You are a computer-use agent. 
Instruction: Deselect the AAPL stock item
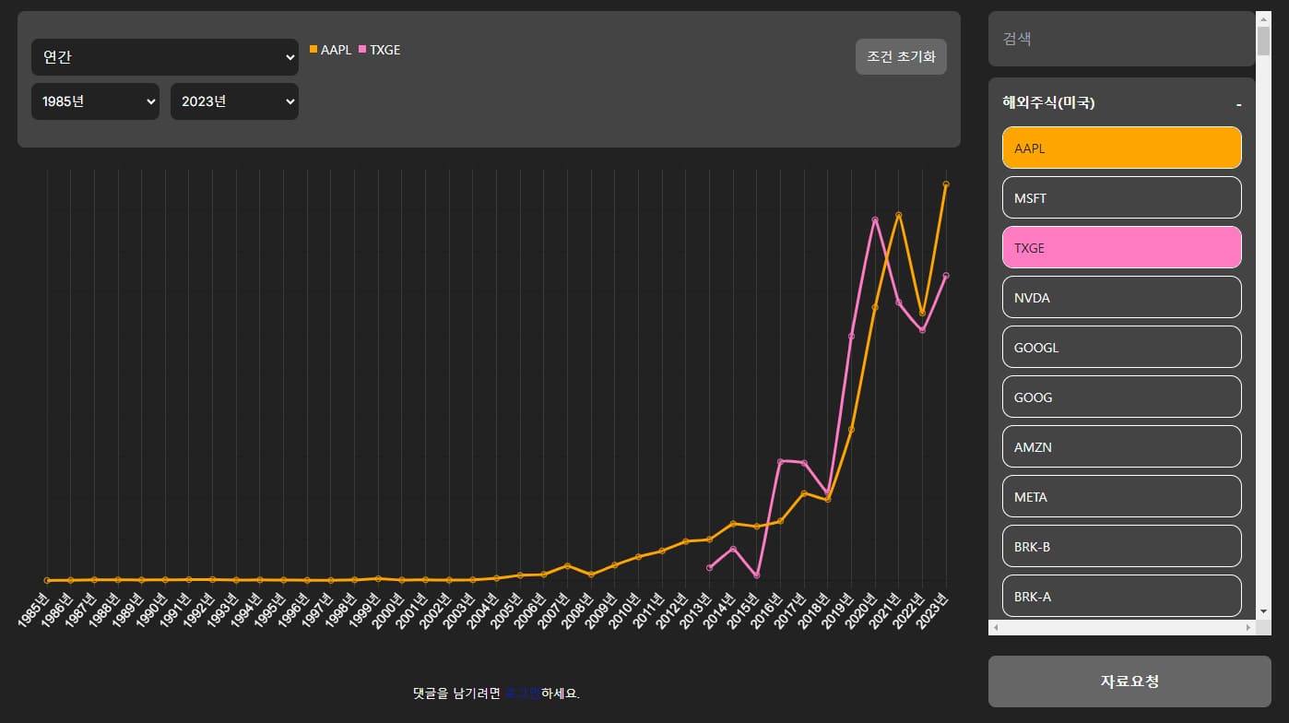pyautogui.click(x=1121, y=148)
